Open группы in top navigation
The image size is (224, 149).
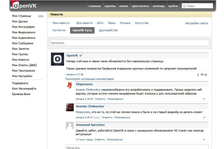pyautogui.click(x=110, y=6)
